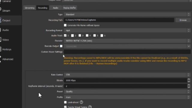
Task: Uncheck audio track 1
Action: point(65,35)
